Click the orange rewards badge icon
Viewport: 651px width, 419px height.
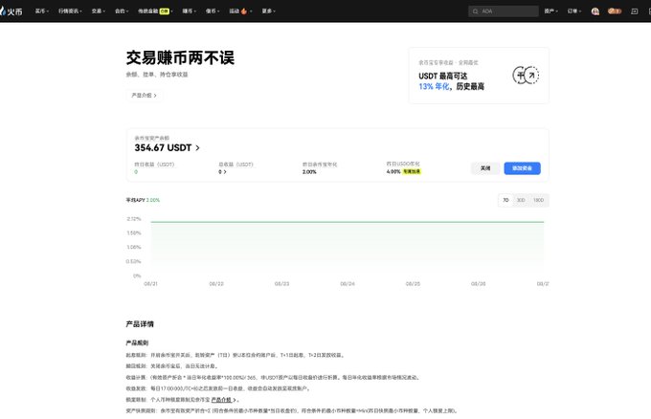click(615, 11)
